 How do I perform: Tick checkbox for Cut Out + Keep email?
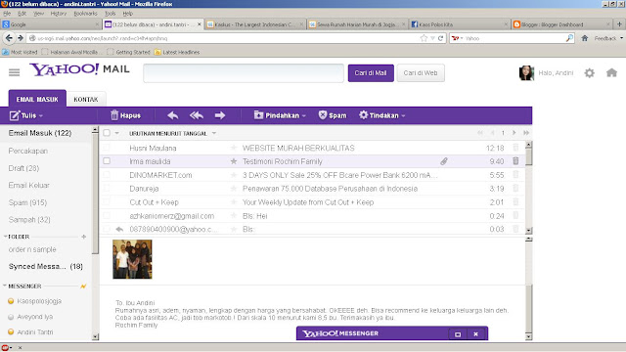point(107,202)
